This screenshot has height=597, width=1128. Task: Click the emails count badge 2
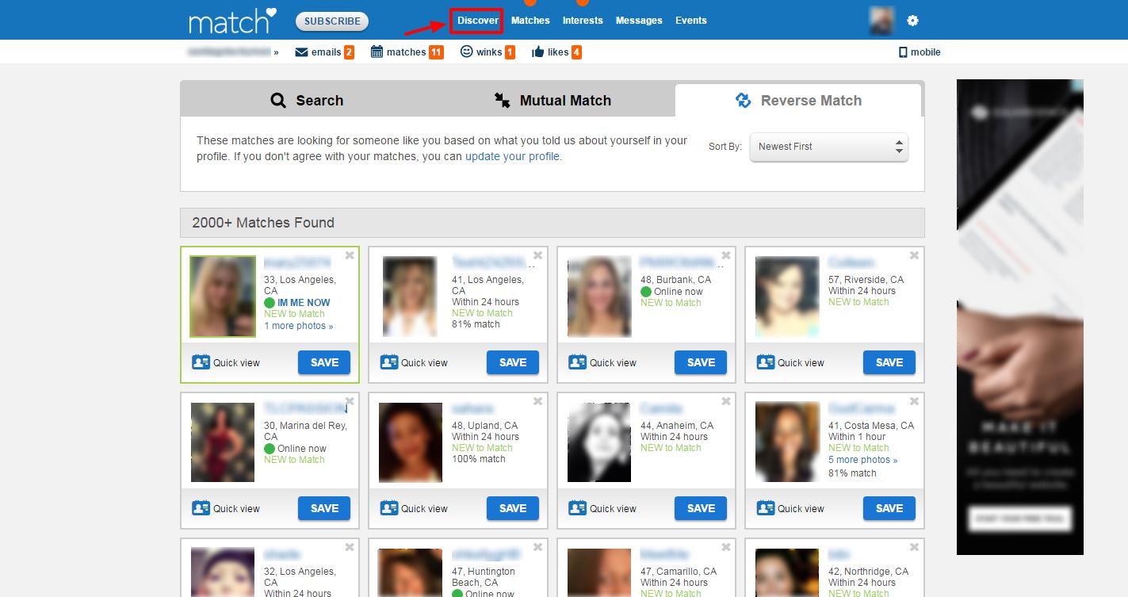[x=349, y=52]
